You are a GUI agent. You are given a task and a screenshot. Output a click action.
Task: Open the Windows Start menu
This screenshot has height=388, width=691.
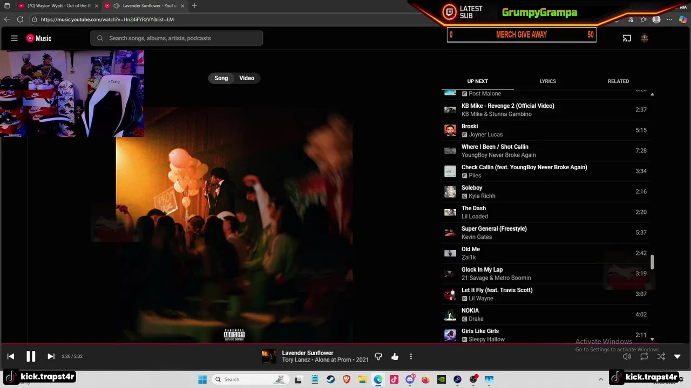click(202, 379)
